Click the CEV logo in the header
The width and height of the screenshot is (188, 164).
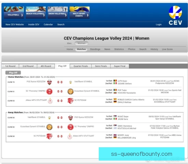click(x=175, y=15)
